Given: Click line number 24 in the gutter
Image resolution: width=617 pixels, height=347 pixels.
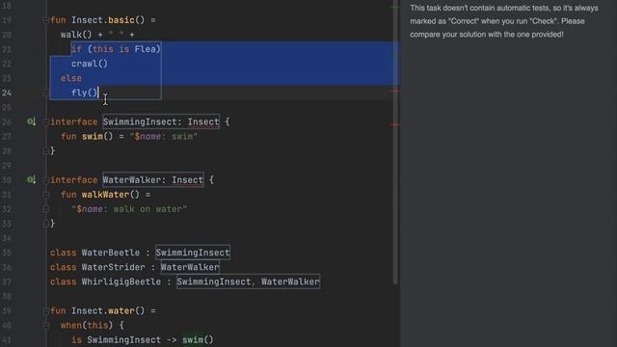Looking at the screenshot, I should [7, 93].
